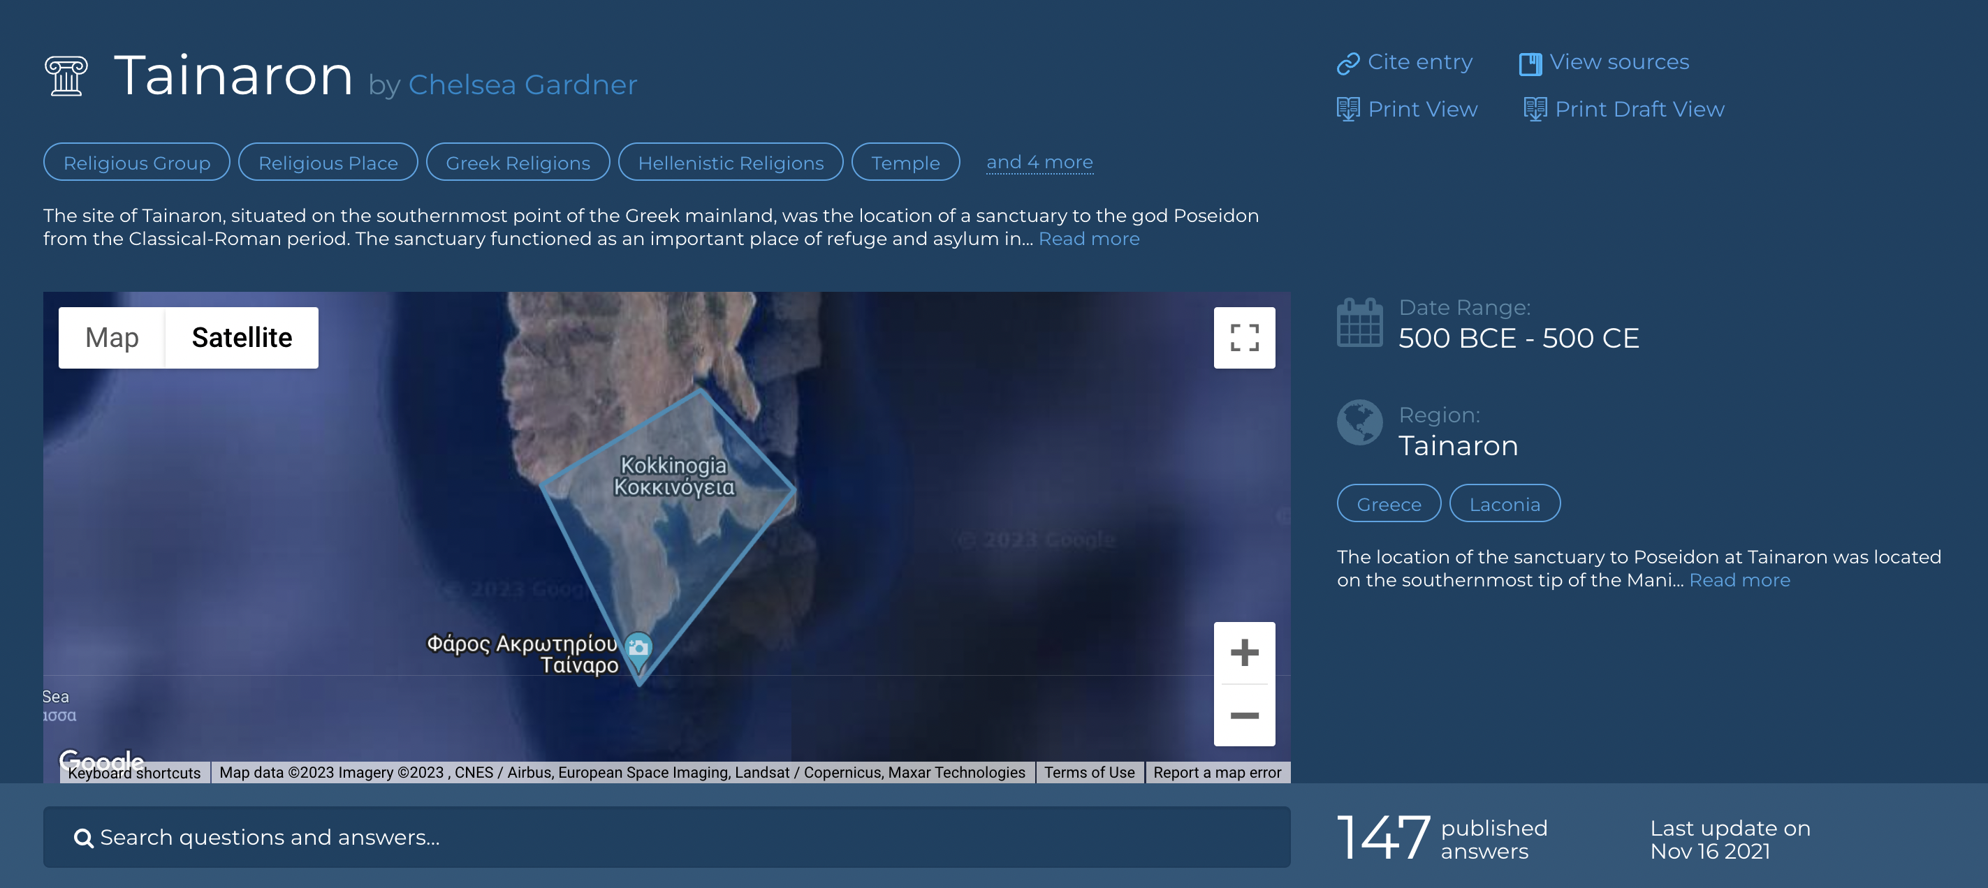
Task: Select the Temple tag
Action: [905, 163]
